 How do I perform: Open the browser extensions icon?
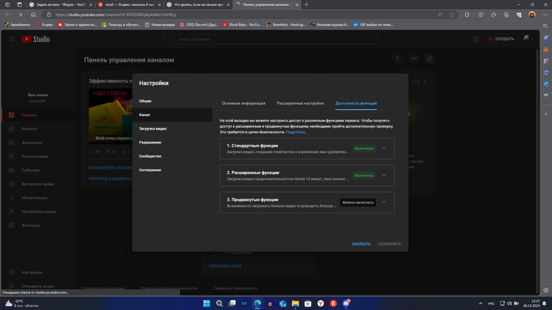click(x=467, y=15)
